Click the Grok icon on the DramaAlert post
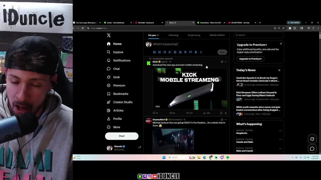 [222, 120]
